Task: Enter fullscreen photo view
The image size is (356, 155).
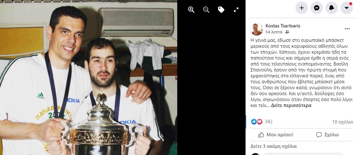Action: 236,10
